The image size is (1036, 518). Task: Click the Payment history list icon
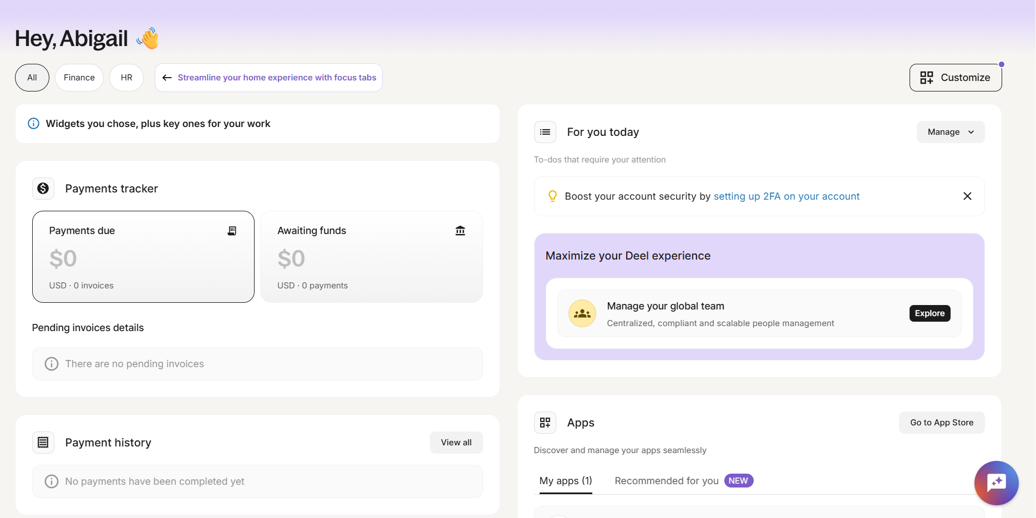[43, 443]
